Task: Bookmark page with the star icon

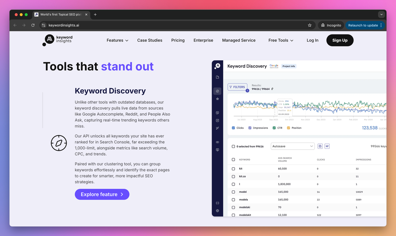Action: point(310,25)
